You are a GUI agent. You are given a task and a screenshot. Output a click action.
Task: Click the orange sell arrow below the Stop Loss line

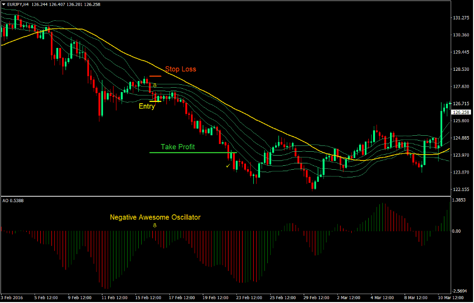pyautogui.click(x=154, y=85)
